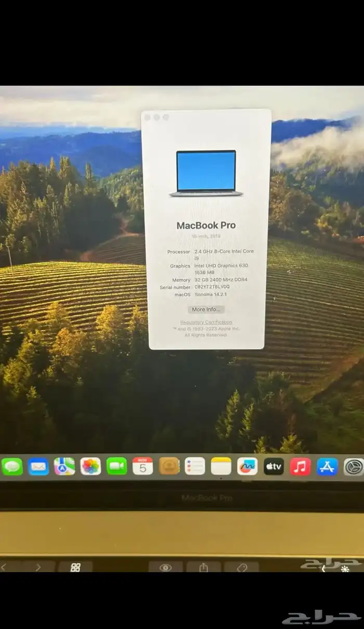Open the Contacts app in Dock

(169, 466)
